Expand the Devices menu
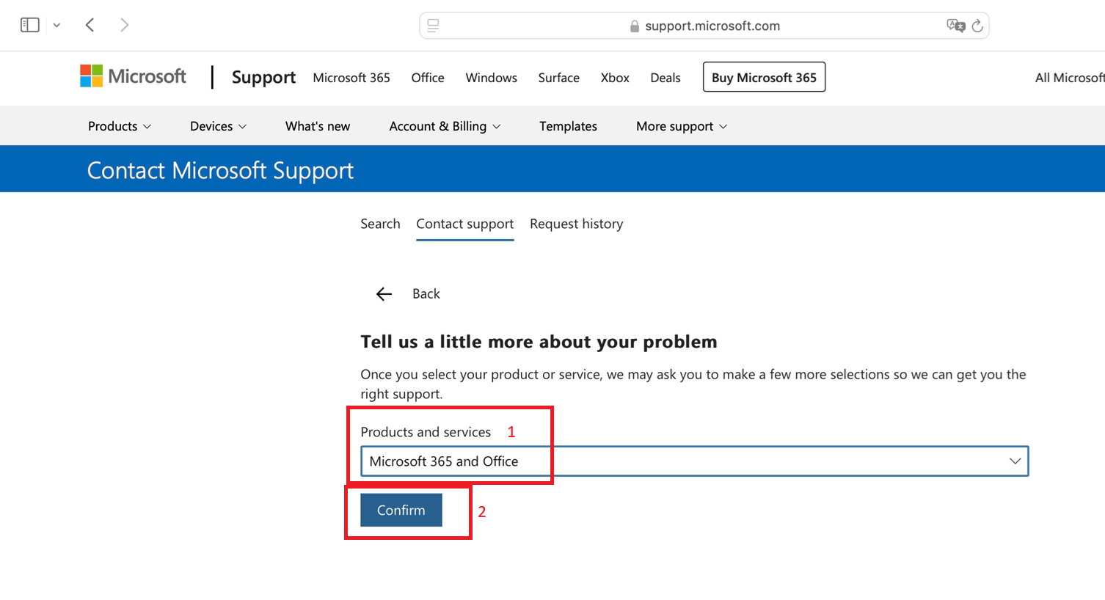This screenshot has height=600, width=1105. (218, 126)
